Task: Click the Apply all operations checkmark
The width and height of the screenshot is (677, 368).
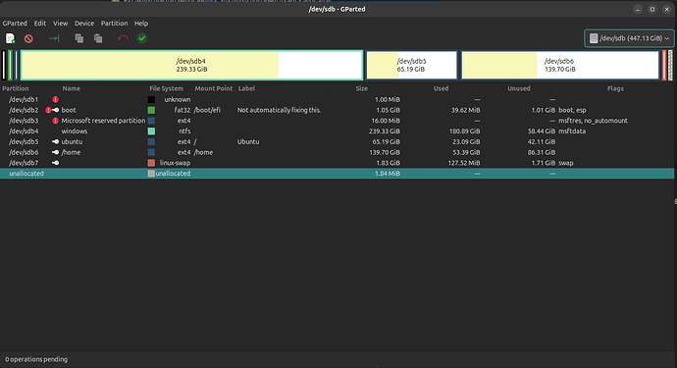Action: pyautogui.click(x=142, y=38)
